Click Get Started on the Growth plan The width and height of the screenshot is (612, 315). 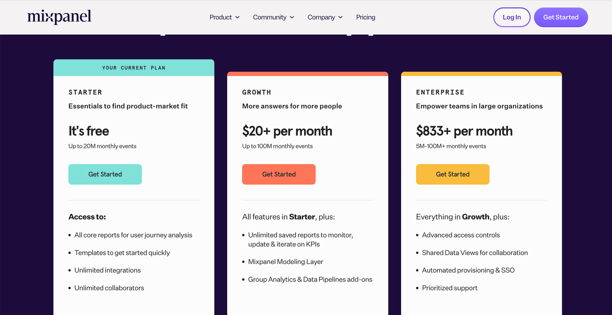(279, 174)
